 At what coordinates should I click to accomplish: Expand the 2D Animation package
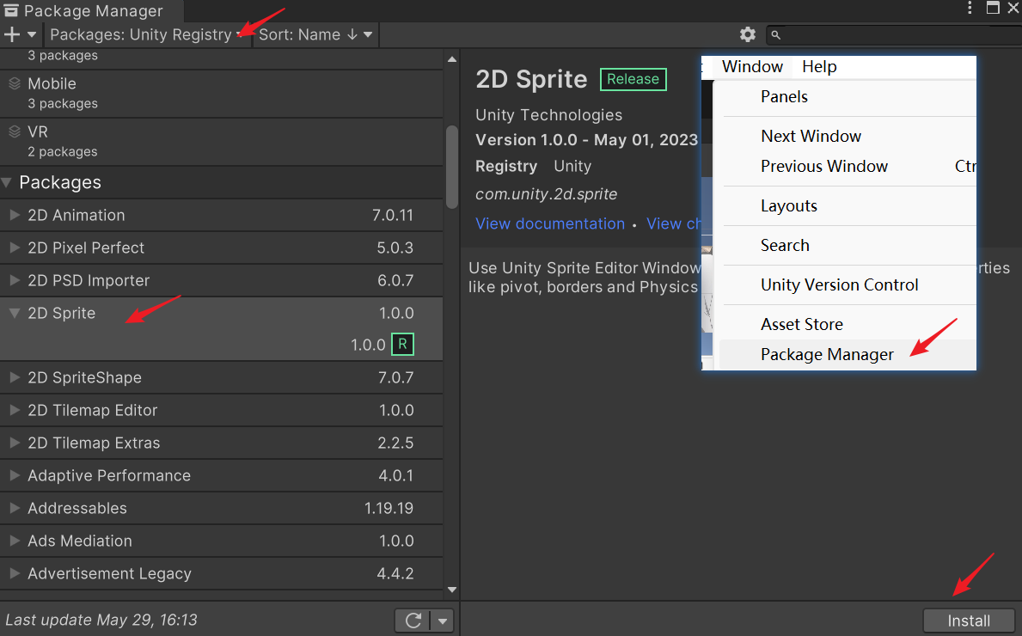pyautogui.click(x=15, y=215)
